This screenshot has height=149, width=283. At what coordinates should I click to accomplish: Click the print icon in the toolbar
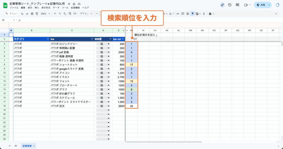(32, 14)
